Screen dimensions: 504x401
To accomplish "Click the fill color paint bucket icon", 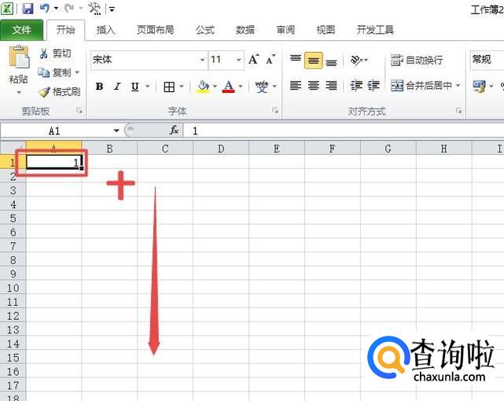I will point(203,86).
